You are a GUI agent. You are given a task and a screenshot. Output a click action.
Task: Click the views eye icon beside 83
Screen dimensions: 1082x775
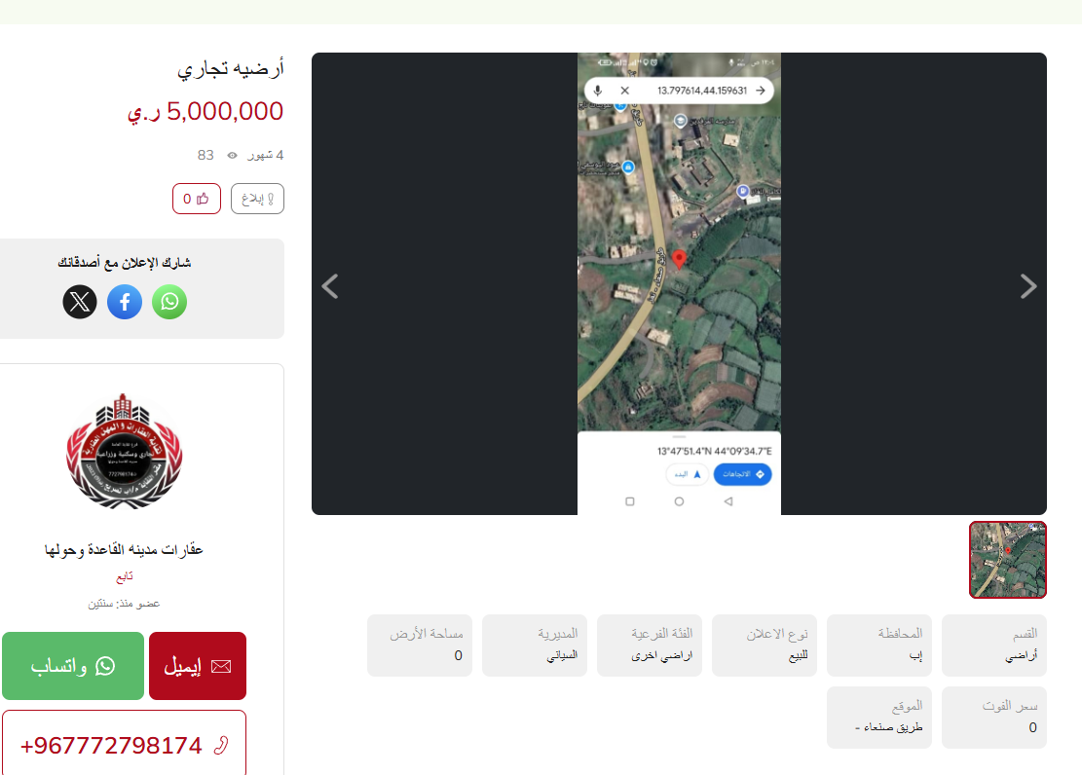(233, 155)
